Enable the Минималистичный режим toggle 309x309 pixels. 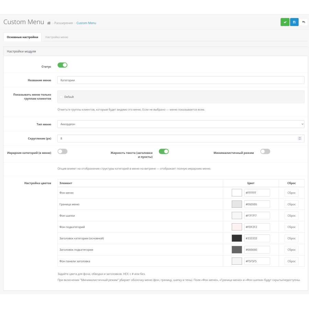coord(265,151)
